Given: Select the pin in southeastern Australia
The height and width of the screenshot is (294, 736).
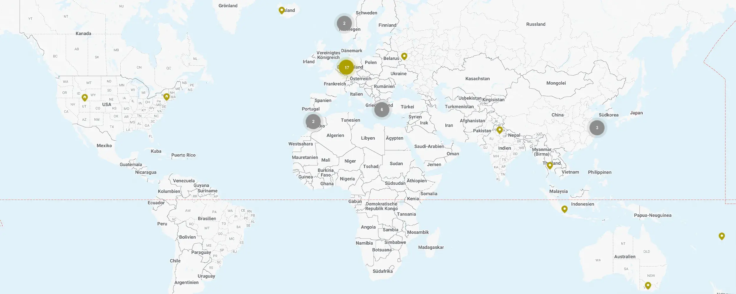Looking at the screenshot, I should (x=648, y=285).
